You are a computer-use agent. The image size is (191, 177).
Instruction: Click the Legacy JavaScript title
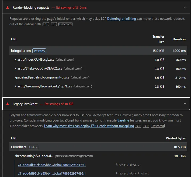[x=25, y=104]
